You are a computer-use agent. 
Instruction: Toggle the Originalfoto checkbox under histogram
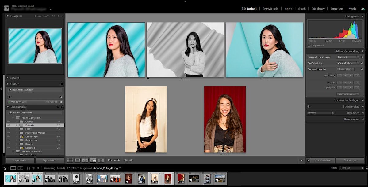pos(309,46)
